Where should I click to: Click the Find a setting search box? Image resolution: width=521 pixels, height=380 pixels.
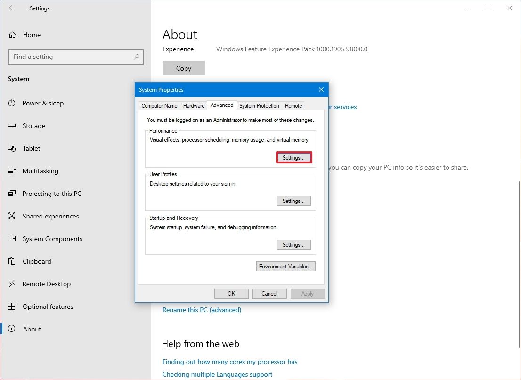pyautogui.click(x=75, y=57)
